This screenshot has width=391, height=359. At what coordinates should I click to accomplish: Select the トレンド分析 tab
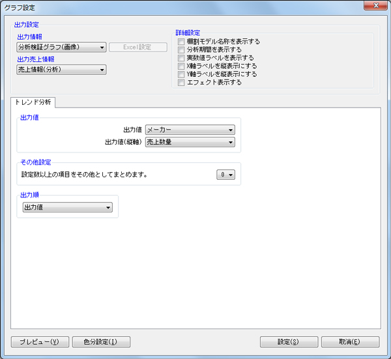point(33,102)
